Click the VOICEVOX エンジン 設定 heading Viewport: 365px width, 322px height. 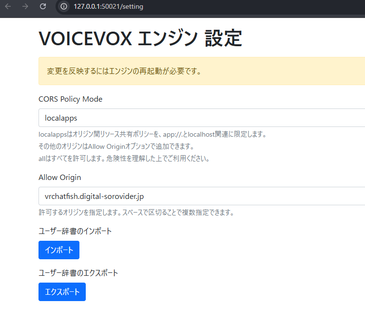140,38
